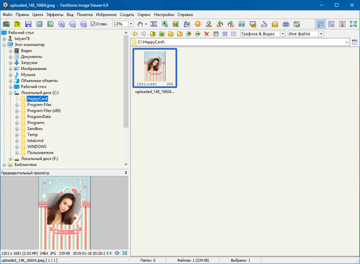Click the Zoom In magnifier icon
Image resolution: width=360 pixels, height=264 pixels.
pos(61,24)
